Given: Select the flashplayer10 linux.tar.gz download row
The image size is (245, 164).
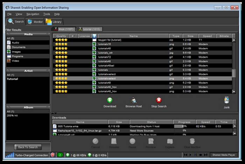Looking at the screenshot, I should [143, 131].
